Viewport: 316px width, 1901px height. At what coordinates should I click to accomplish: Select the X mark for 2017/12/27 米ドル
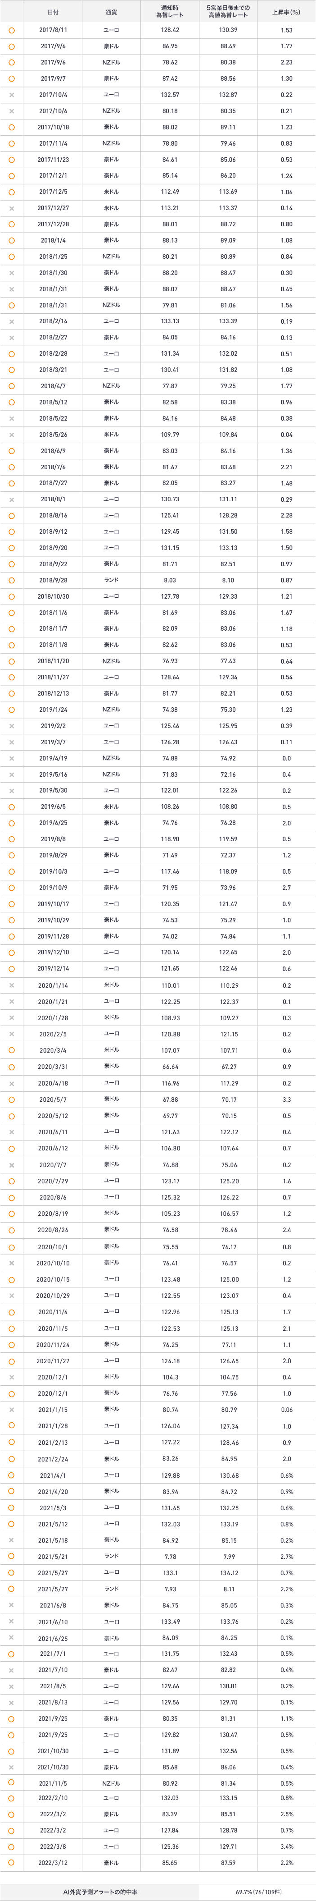tap(12, 208)
